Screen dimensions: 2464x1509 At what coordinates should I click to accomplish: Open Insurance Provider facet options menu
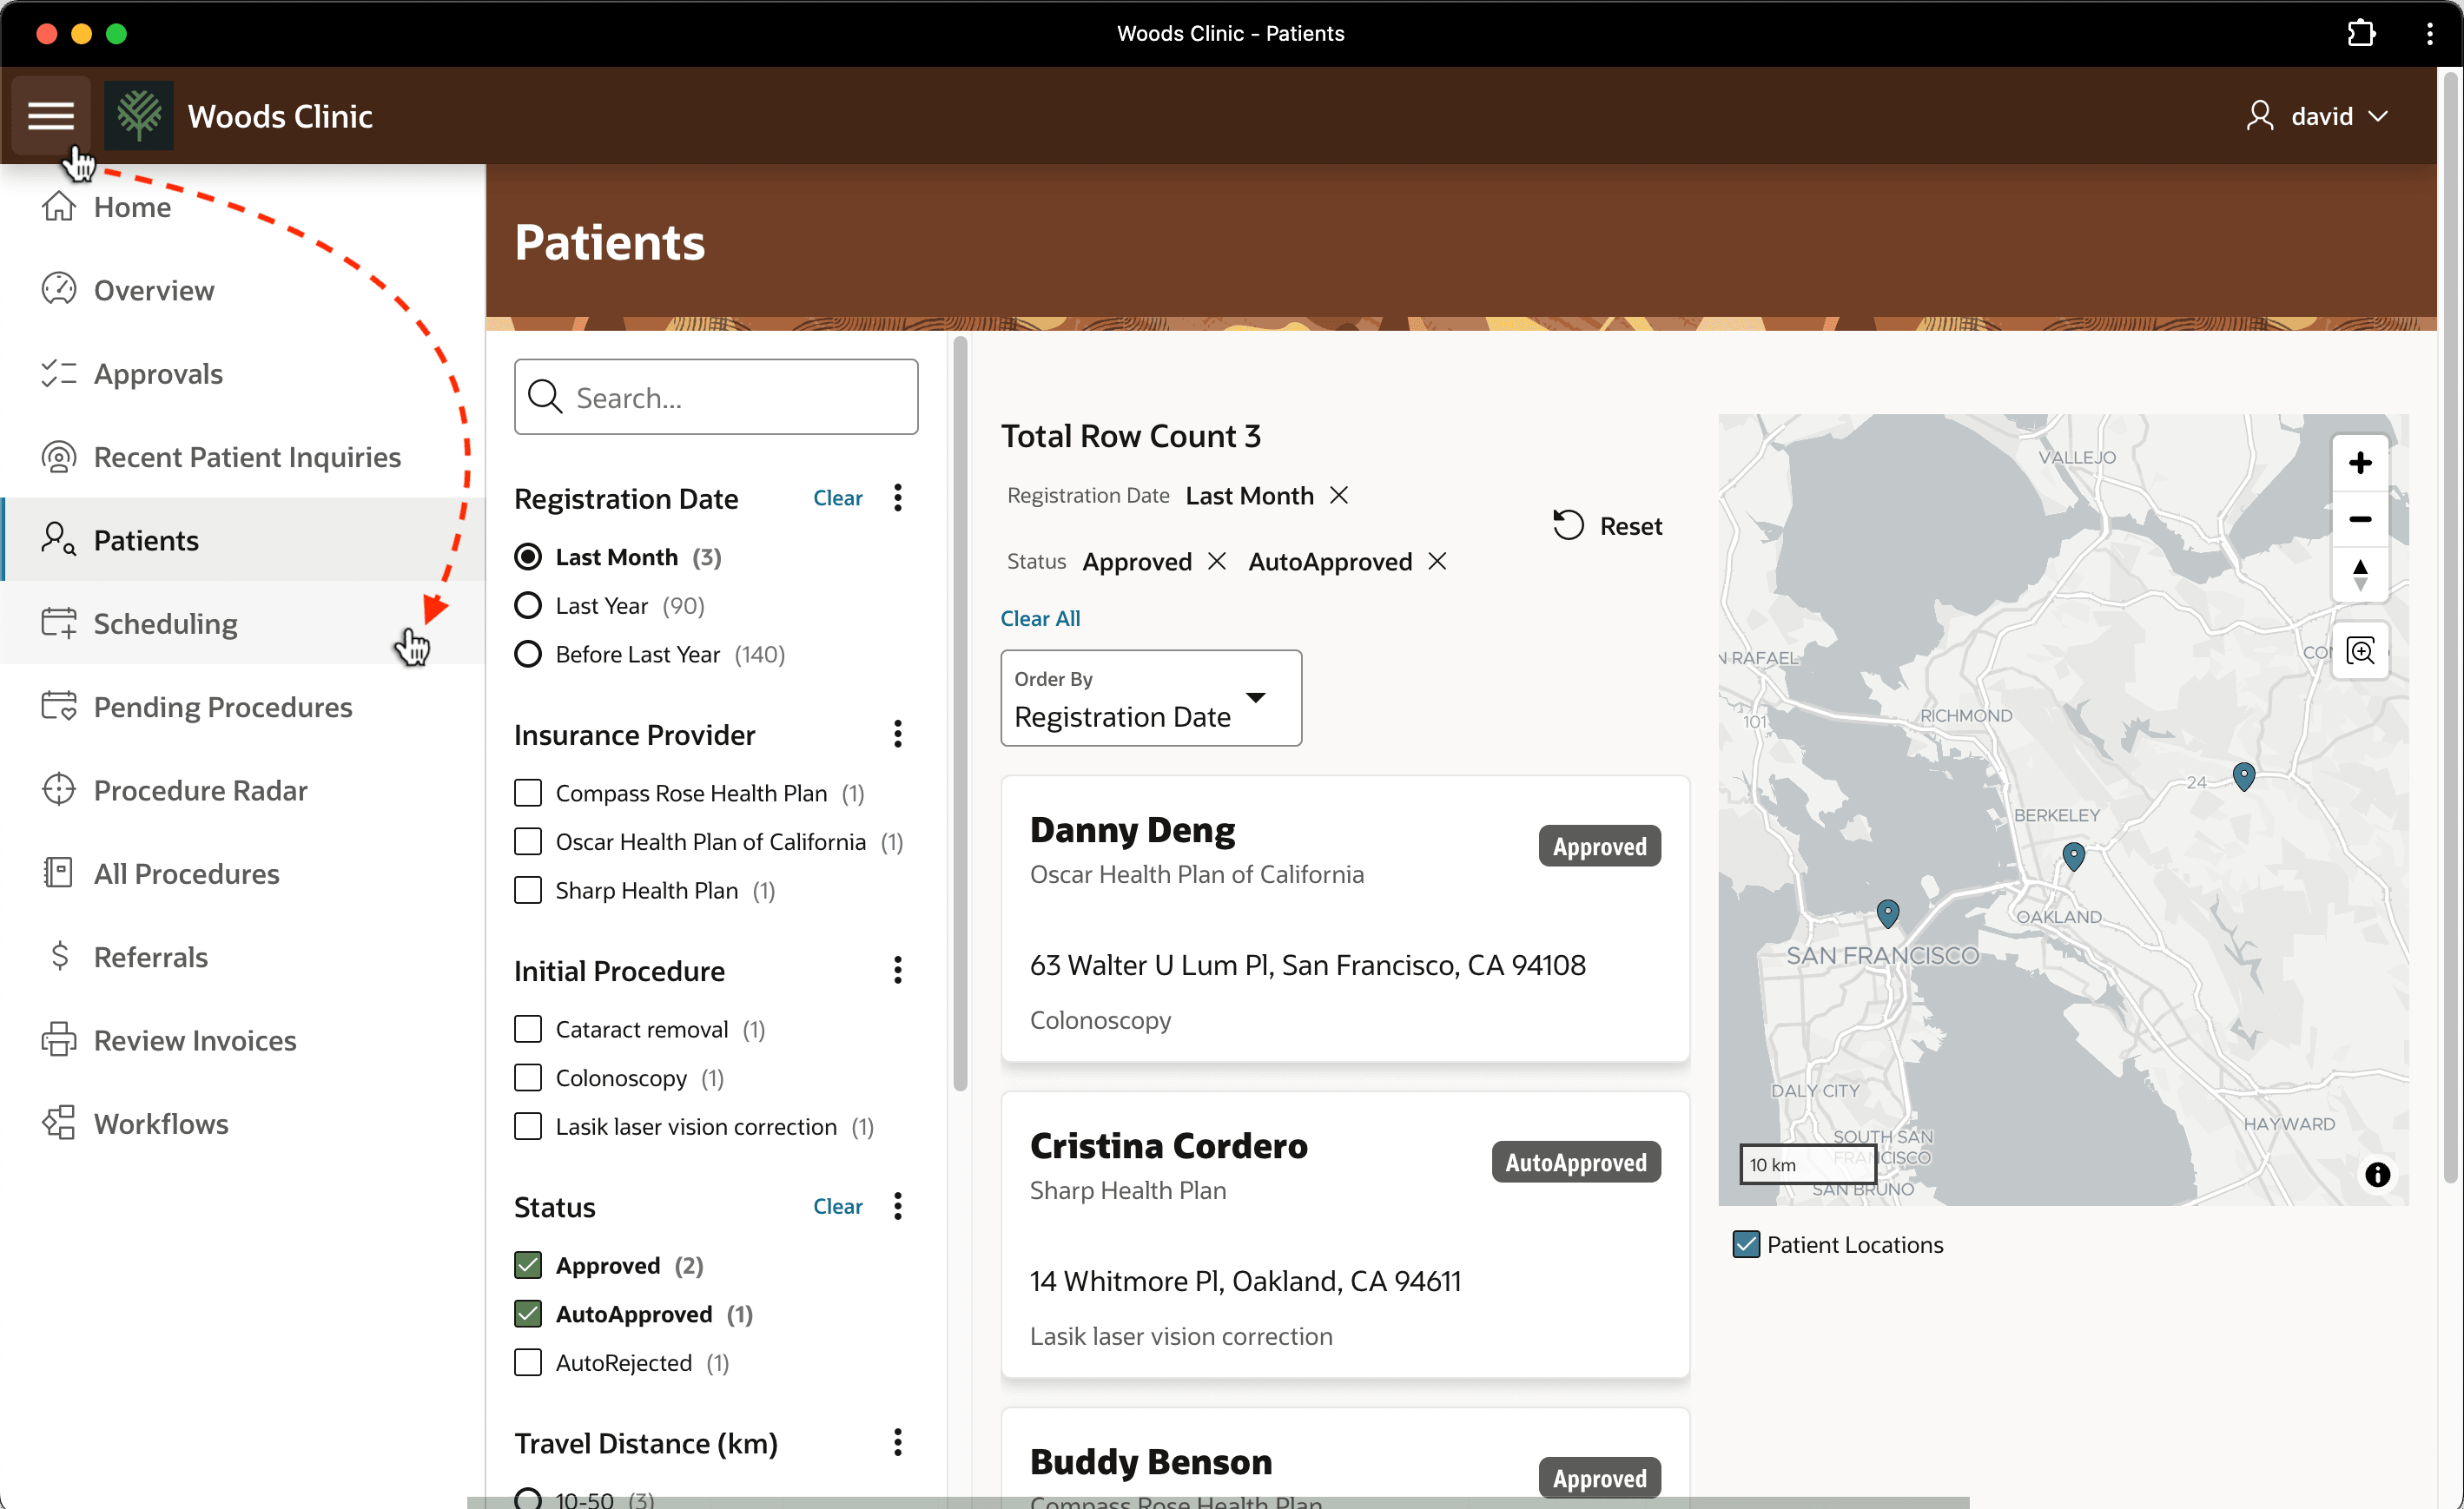[x=897, y=734]
